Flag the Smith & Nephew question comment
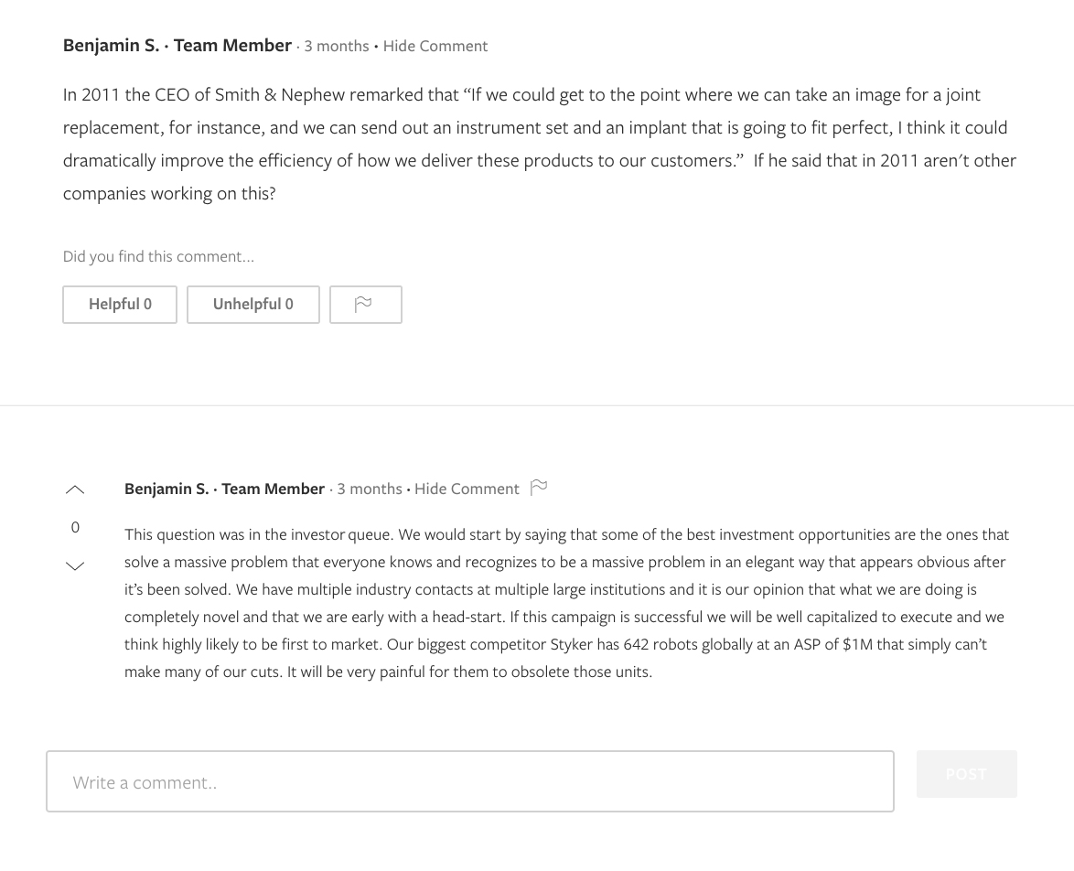 (365, 305)
